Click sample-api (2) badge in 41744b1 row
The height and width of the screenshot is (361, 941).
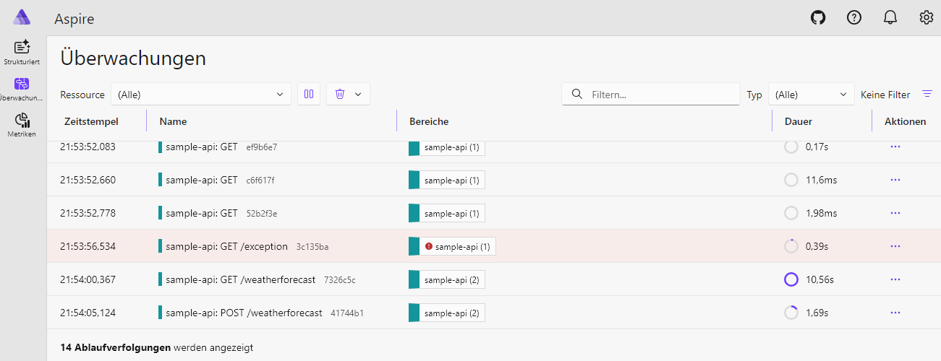click(447, 313)
